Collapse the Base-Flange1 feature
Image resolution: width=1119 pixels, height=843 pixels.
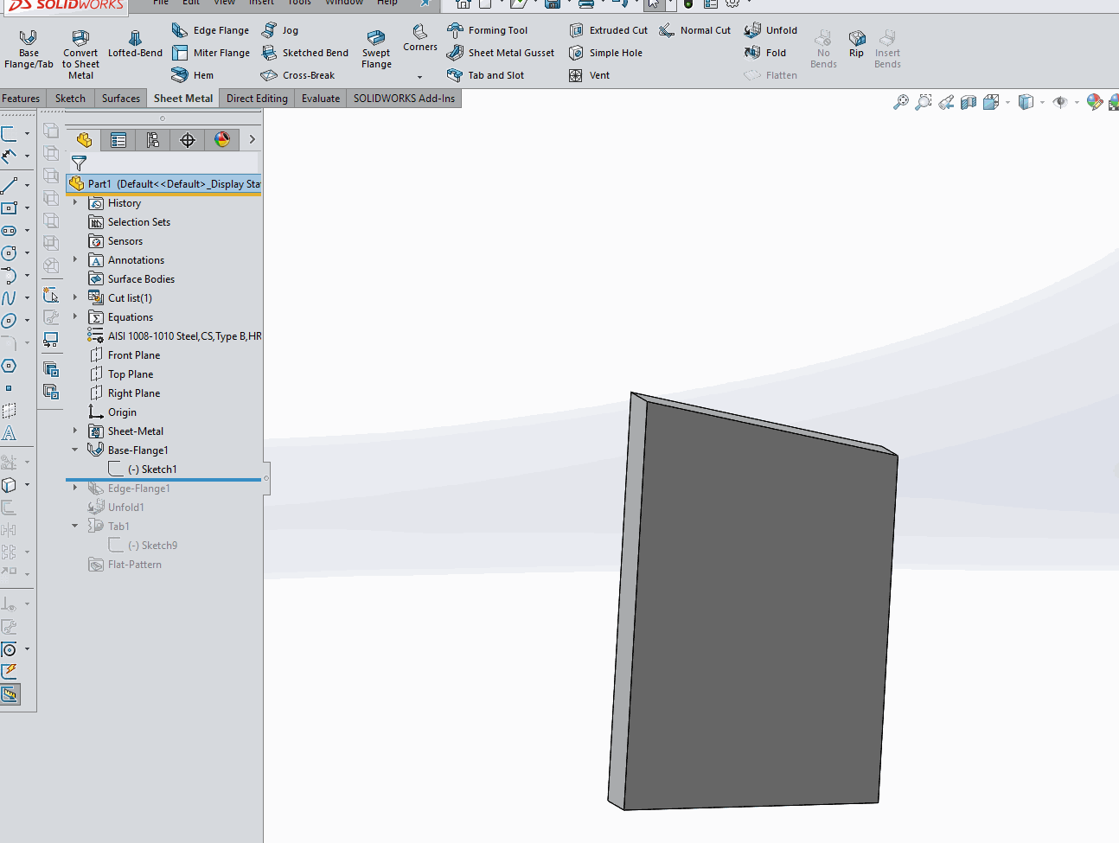(x=75, y=450)
